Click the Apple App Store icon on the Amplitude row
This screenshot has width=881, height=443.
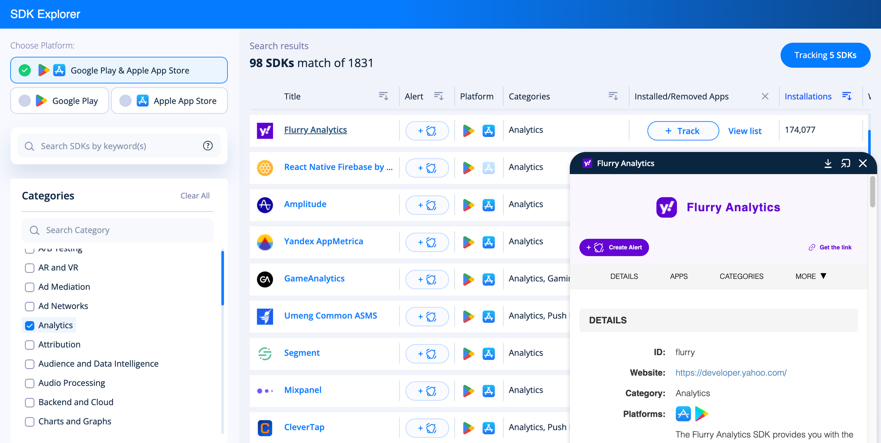click(x=489, y=205)
